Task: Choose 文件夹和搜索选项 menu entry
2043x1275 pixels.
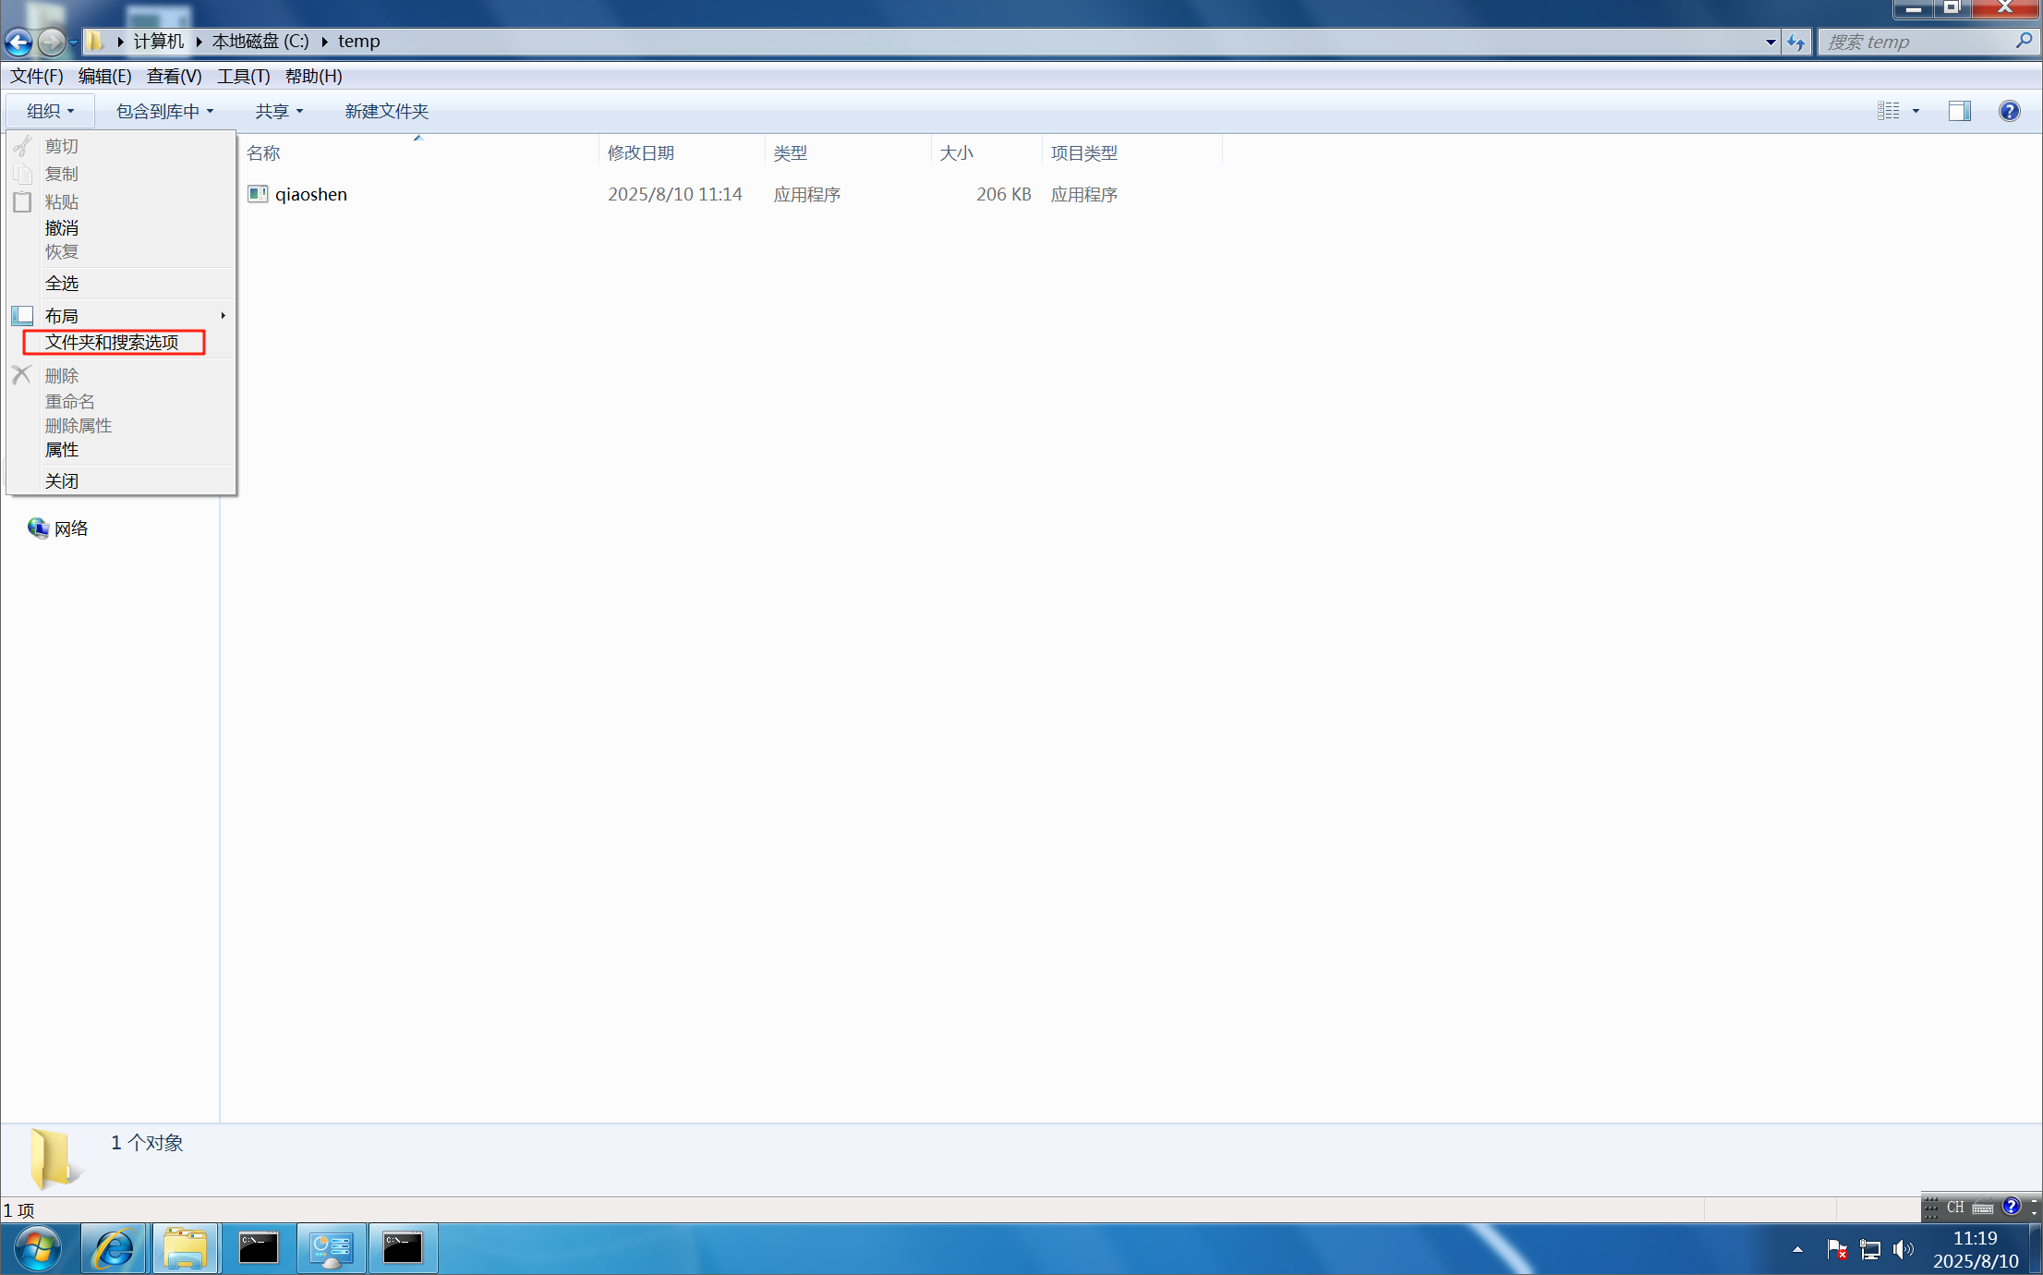Action: (x=113, y=343)
